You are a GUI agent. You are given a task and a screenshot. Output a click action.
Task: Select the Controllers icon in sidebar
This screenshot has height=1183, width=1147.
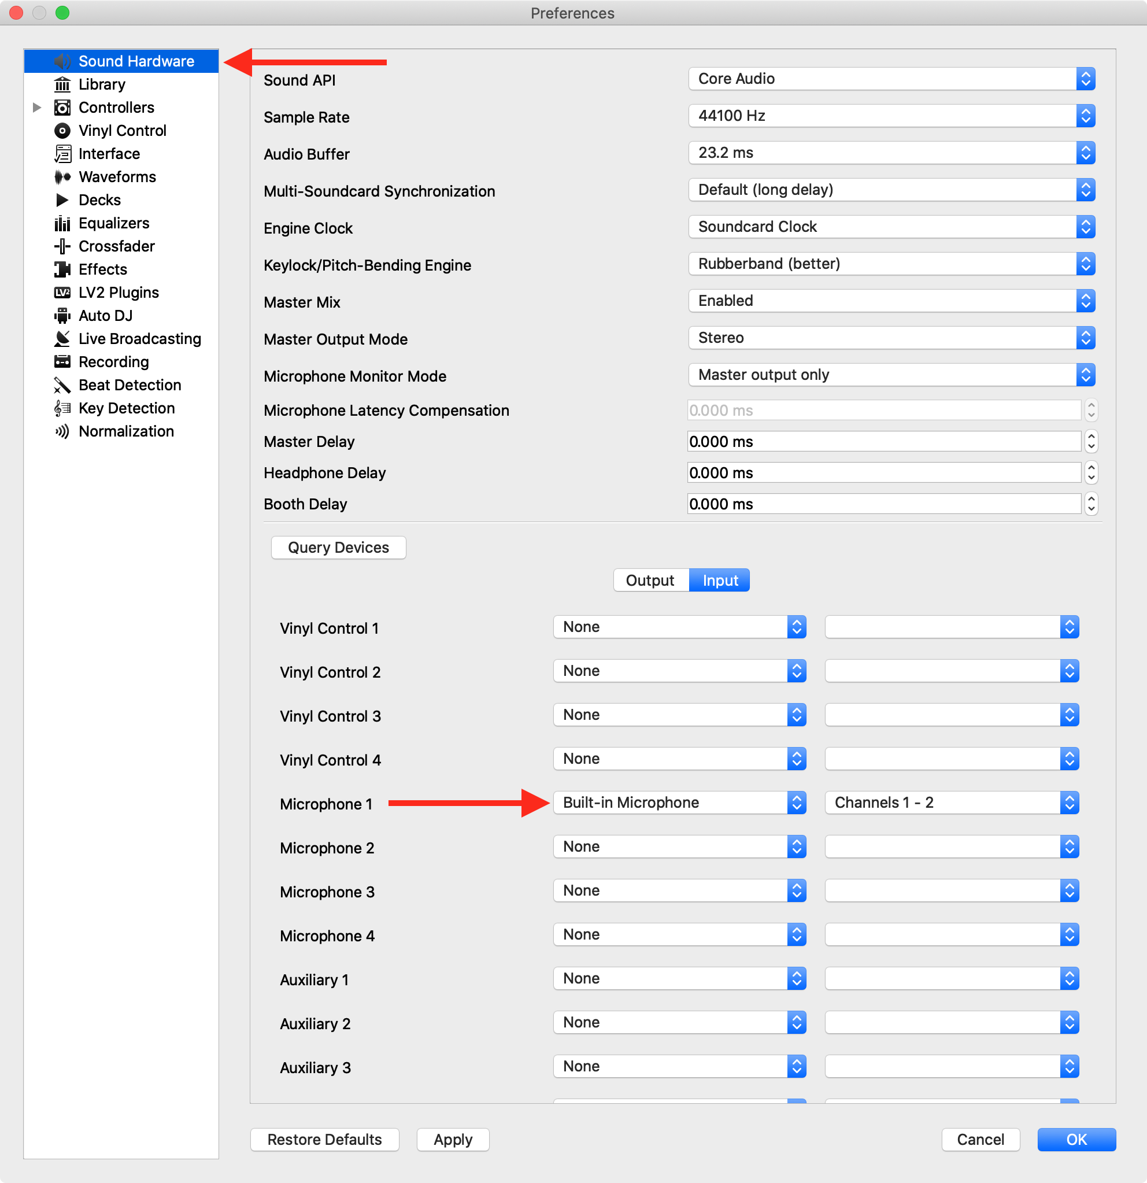tap(62, 108)
